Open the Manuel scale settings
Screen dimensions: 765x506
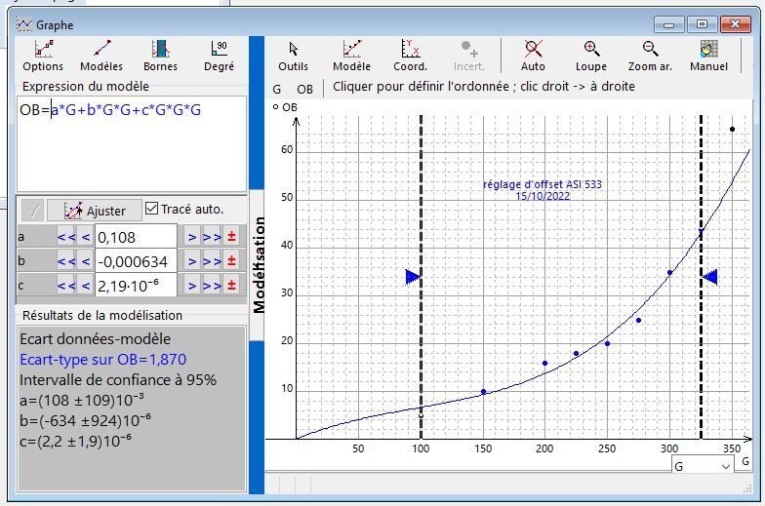click(708, 56)
